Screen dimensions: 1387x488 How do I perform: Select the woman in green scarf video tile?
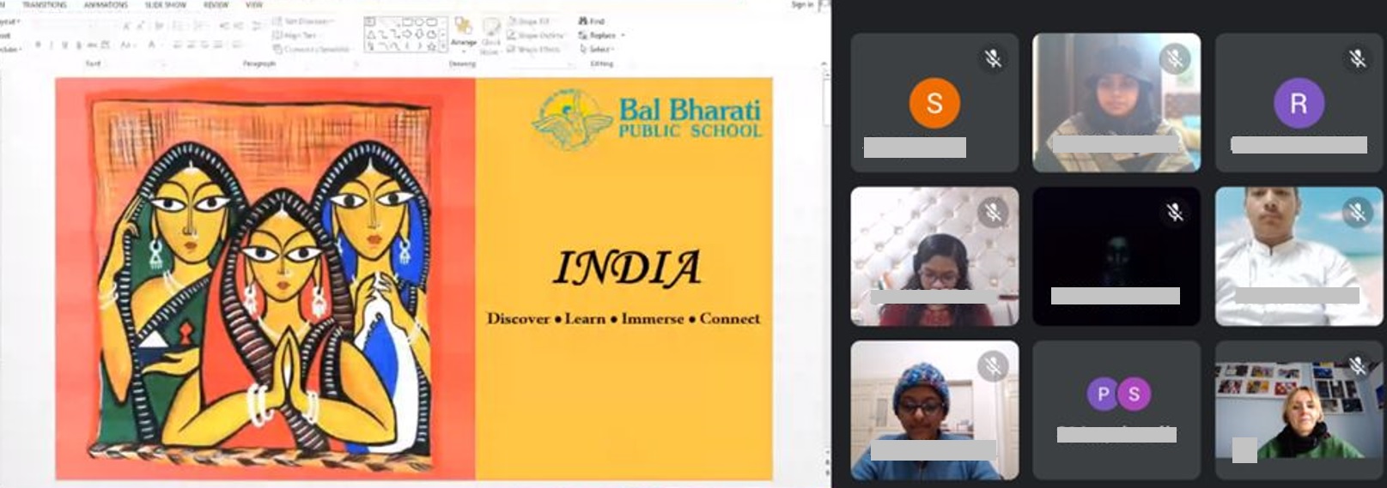pos(1299,410)
